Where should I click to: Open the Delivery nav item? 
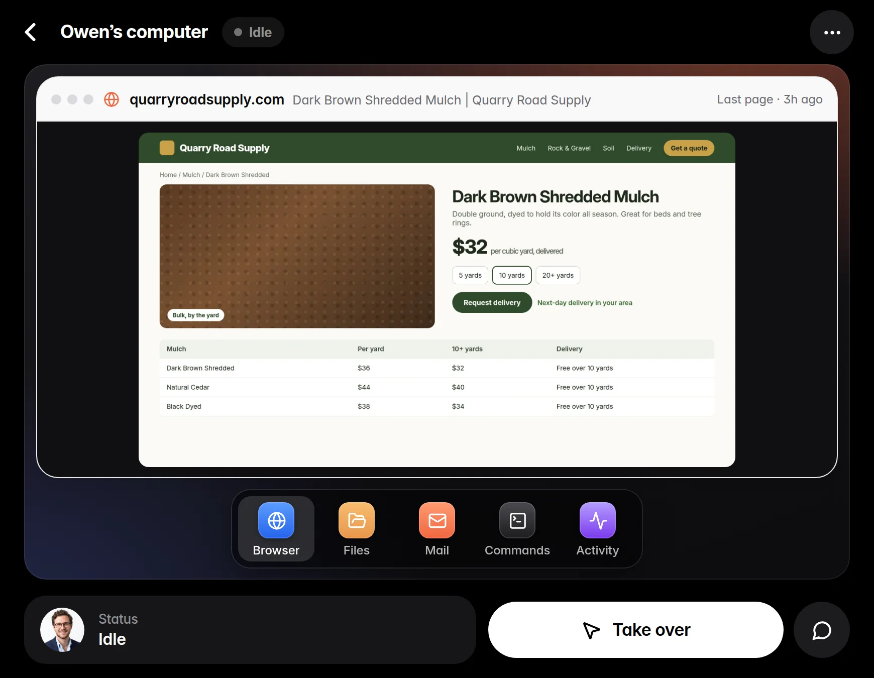(x=639, y=148)
